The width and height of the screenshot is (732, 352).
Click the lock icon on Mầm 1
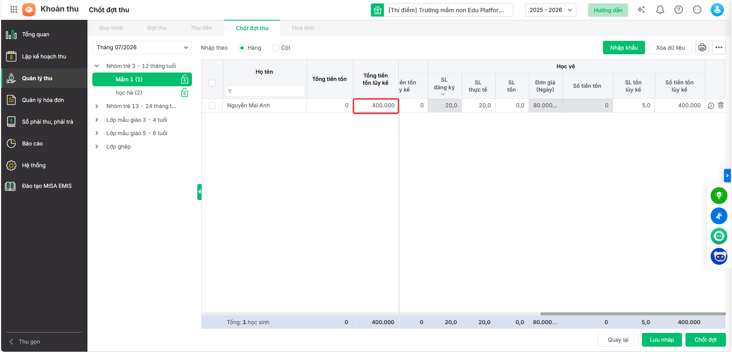[x=185, y=79]
